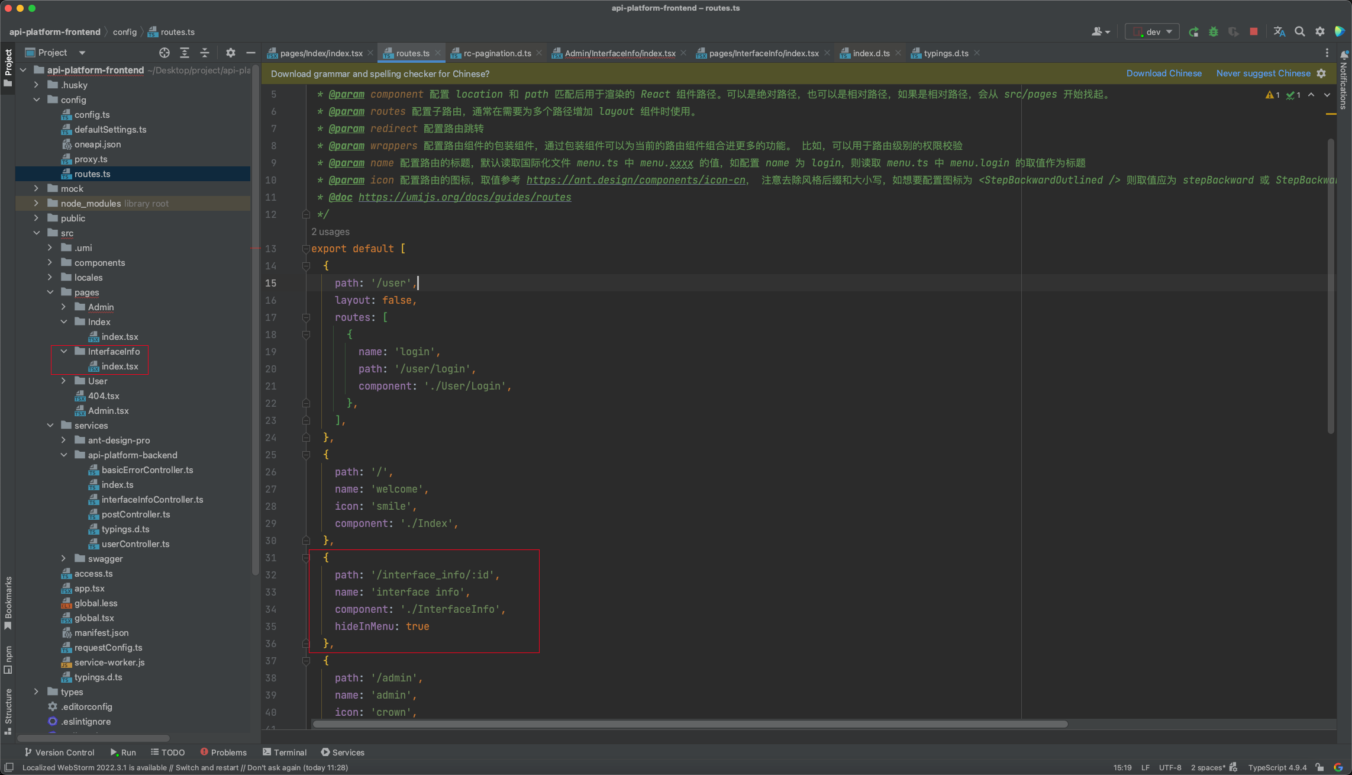
Task: Open Project panel gear options
Action: pyautogui.click(x=230, y=53)
